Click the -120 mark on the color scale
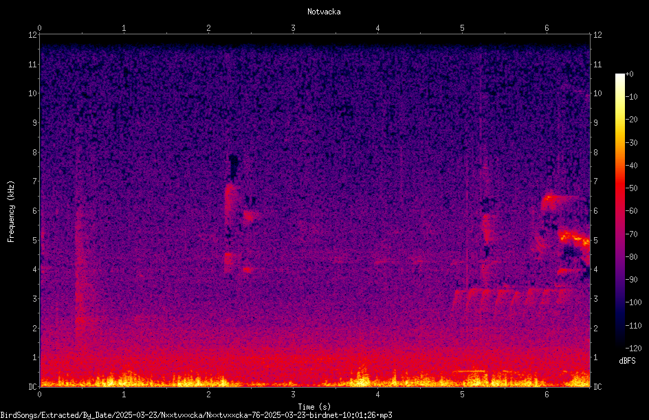 633,348
